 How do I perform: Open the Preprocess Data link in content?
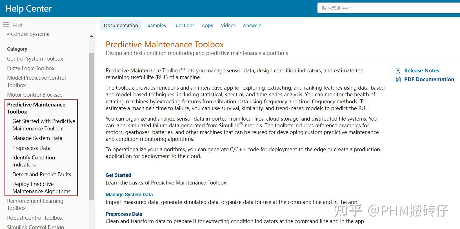124,214
